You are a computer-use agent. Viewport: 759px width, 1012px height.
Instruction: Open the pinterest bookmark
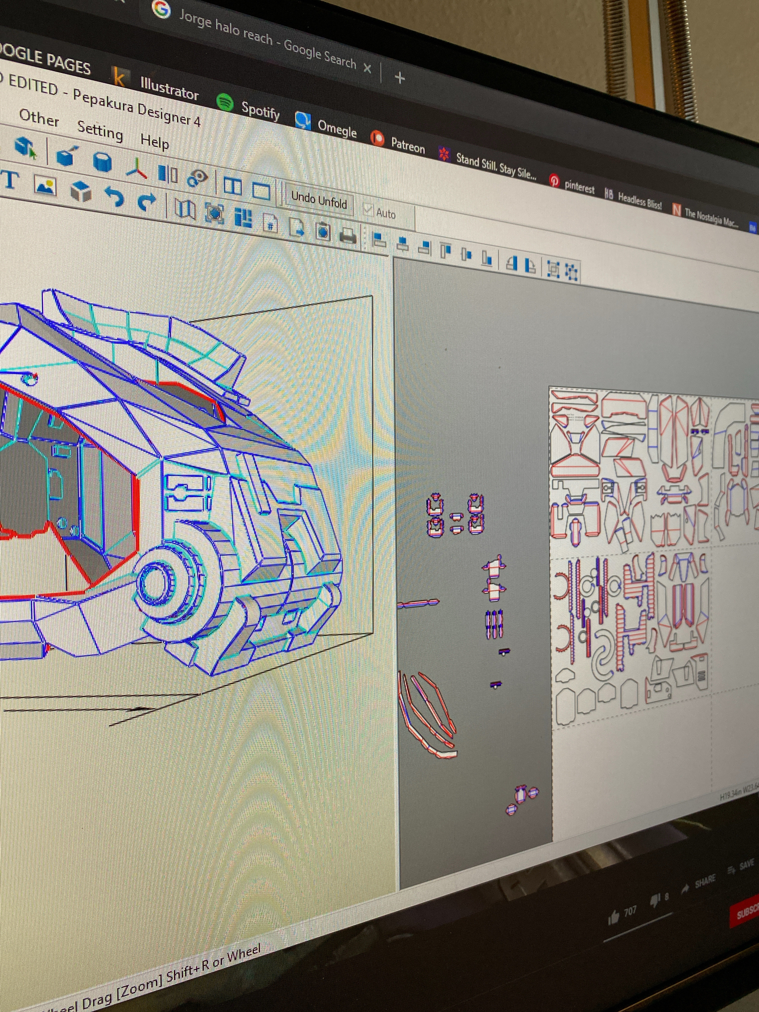(572, 184)
